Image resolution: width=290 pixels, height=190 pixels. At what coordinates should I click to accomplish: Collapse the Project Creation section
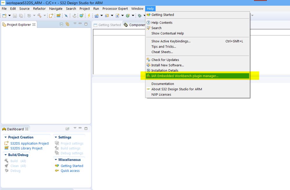(x=6, y=137)
